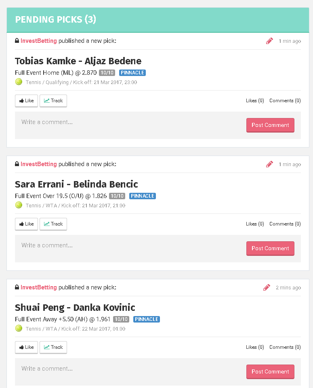Screen dimensions: 313x388
Task: Post Comment on the Kamke-Bedene pick
Action: coord(270,125)
